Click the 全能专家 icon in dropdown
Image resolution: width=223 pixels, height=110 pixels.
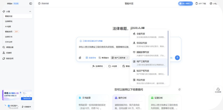point(134,34)
